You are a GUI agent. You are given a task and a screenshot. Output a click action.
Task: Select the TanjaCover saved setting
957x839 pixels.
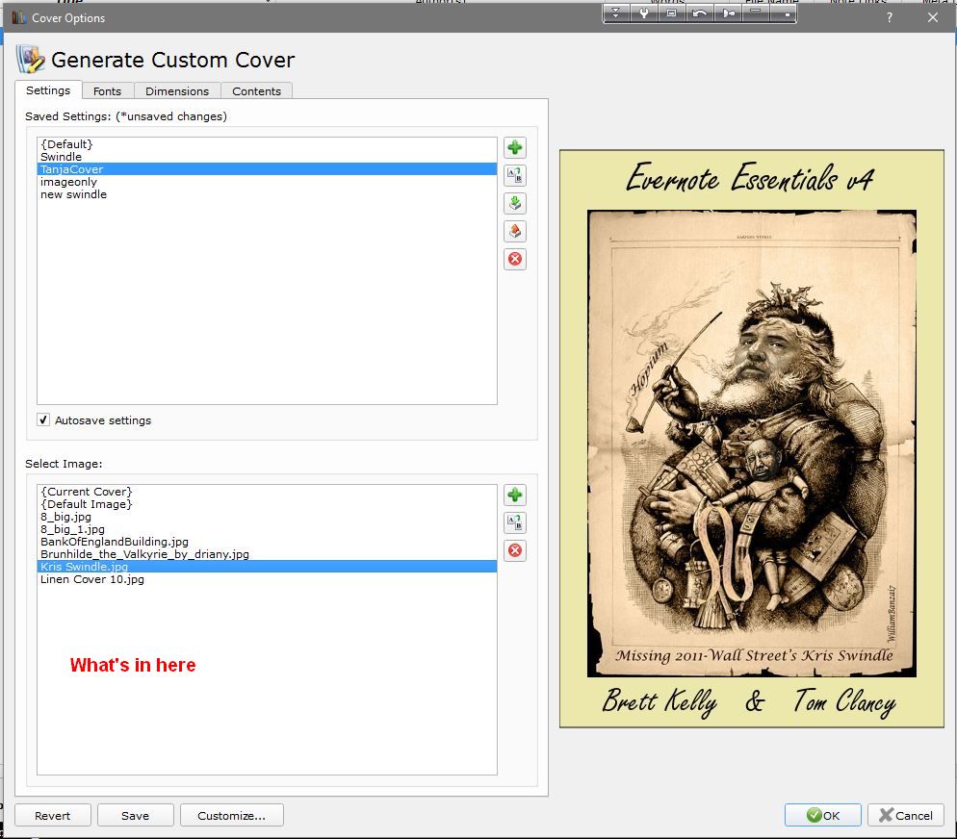point(267,169)
